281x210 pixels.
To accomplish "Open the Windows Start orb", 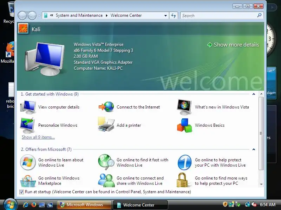I will pyautogui.click(x=10, y=205).
